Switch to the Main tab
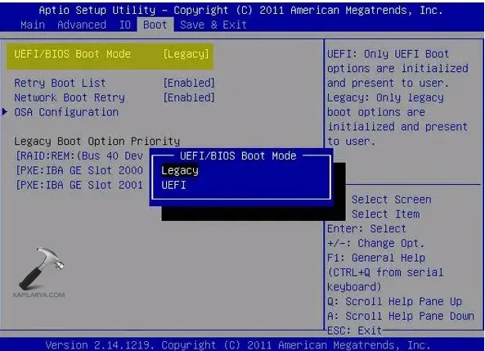The image size is (485, 351). point(33,25)
